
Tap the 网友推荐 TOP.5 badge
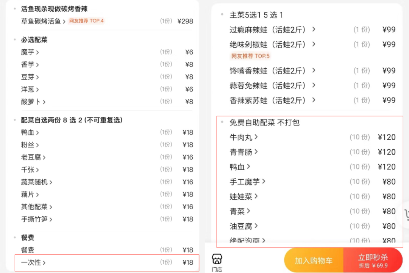coord(250,56)
